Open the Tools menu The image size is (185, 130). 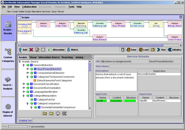[x=71, y=7]
